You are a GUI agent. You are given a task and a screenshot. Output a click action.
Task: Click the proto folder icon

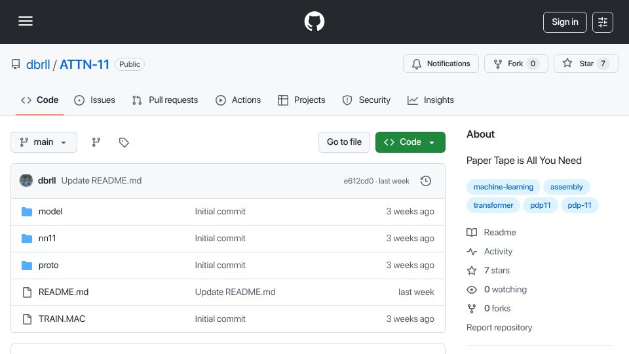(27, 265)
